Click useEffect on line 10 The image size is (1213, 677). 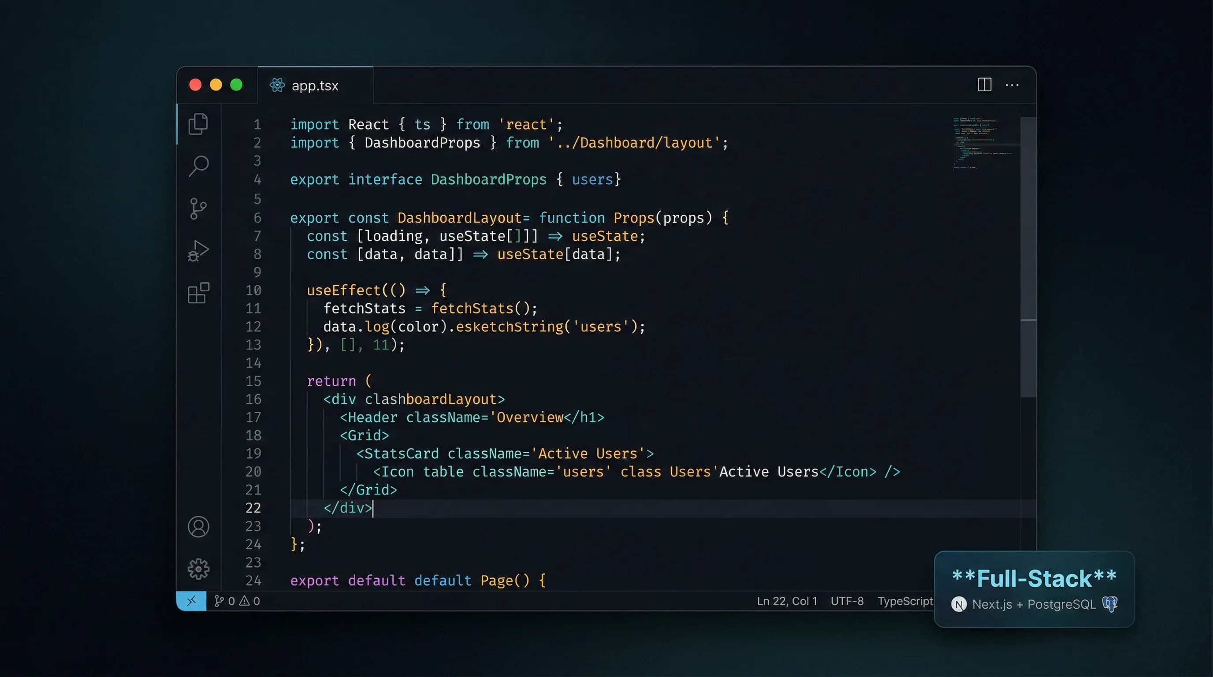pyautogui.click(x=343, y=290)
